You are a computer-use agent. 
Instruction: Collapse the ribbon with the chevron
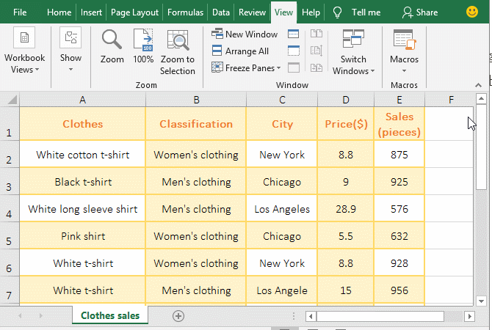(478, 85)
